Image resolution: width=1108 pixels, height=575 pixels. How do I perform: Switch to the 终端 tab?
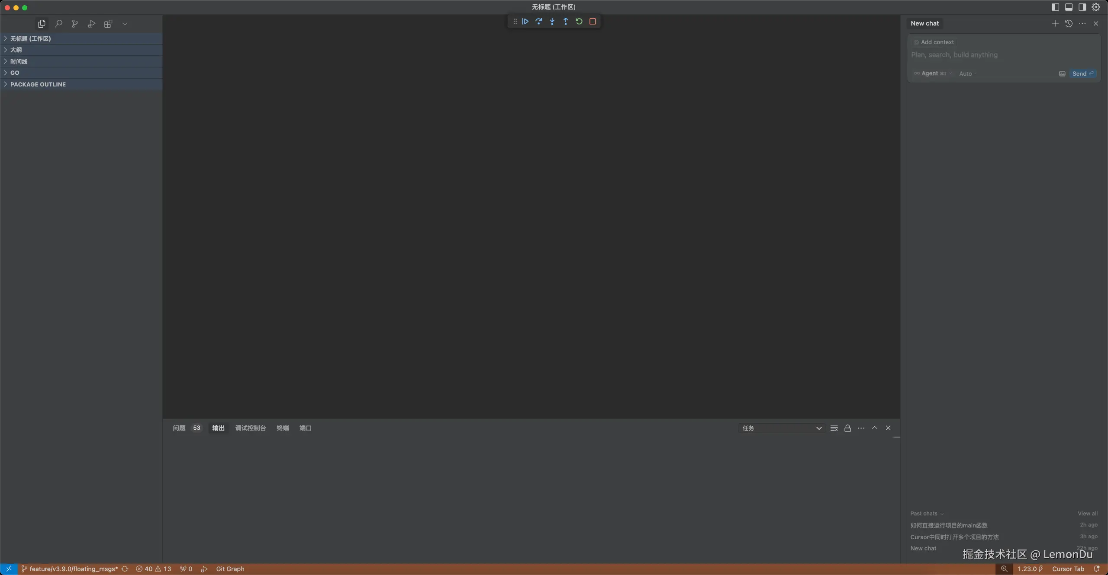[x=282, y=428]
